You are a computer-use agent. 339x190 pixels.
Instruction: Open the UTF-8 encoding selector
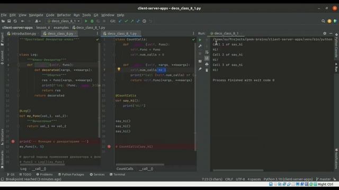click(x=240, y=179)
